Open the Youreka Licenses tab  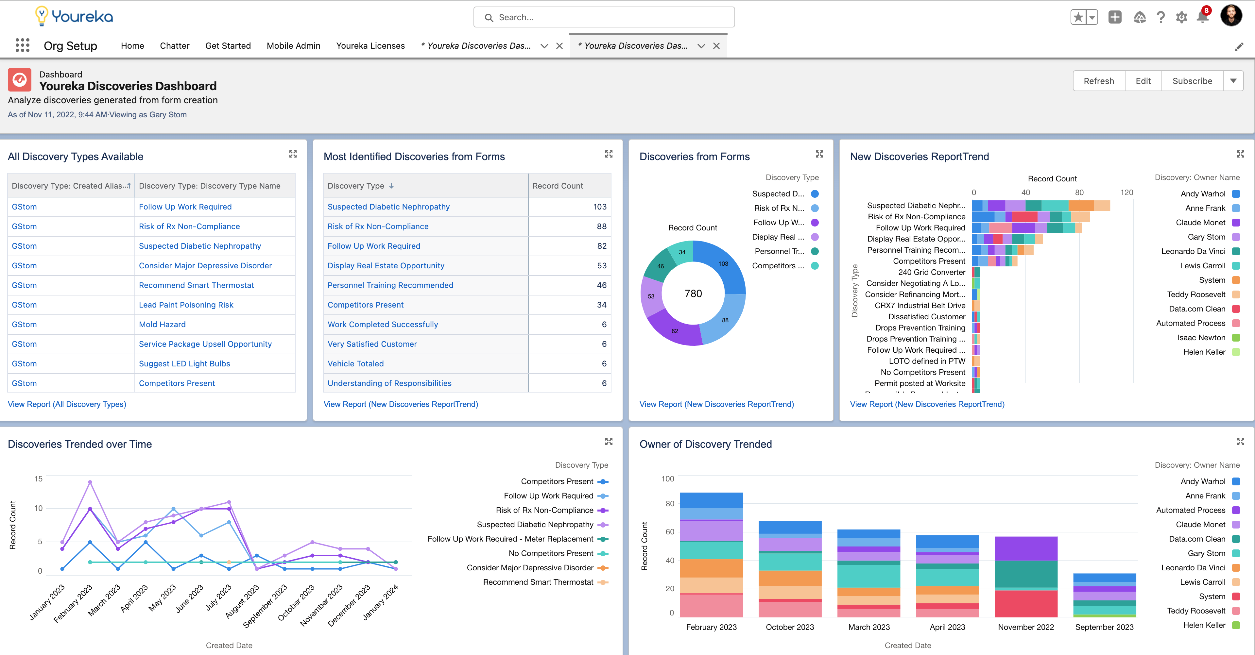point(370,46)
